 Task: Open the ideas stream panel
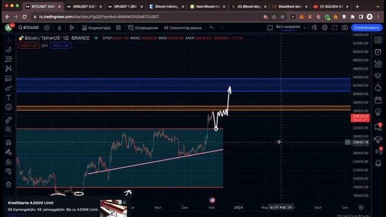tap(378, 139)
